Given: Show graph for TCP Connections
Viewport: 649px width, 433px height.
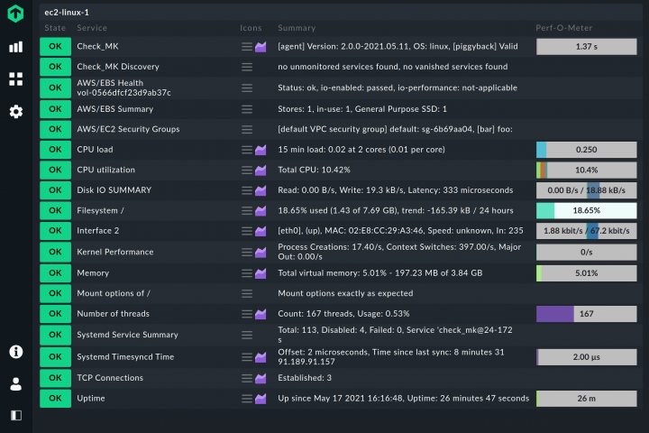Looking at the screenshot, I should [x=261, y=378].
